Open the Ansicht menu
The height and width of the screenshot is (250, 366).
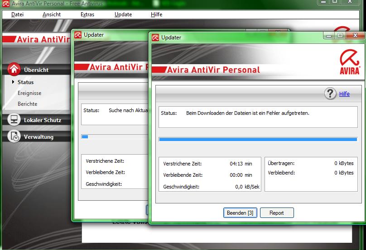tap(51, 14)
